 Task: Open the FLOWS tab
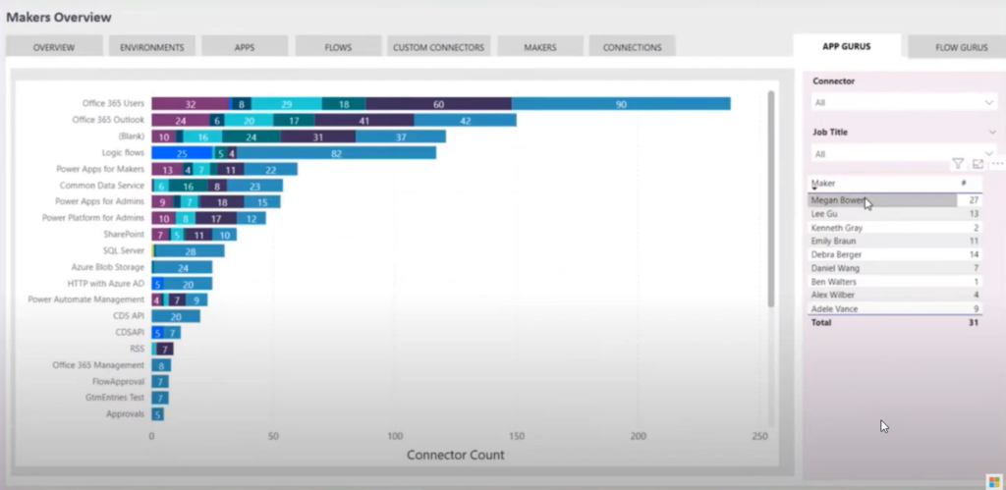point(338,47)
